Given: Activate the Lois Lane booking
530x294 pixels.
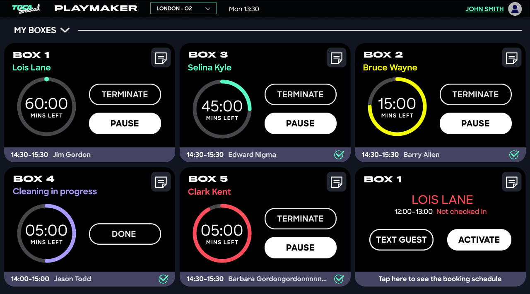Looking at the screenshot, I should click(479, 240).
